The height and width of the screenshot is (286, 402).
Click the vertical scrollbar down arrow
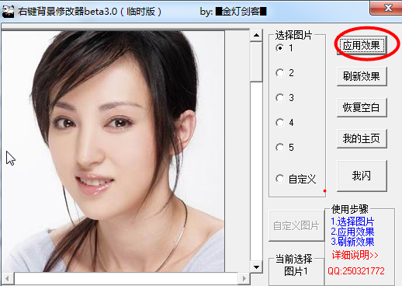point(256,267)
